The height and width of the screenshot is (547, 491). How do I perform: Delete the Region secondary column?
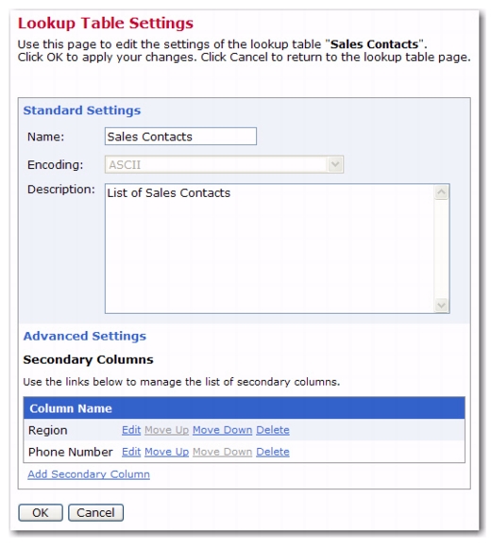click(x=273, y=430)
